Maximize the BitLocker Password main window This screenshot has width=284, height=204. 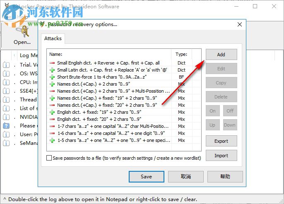point(255,6)
